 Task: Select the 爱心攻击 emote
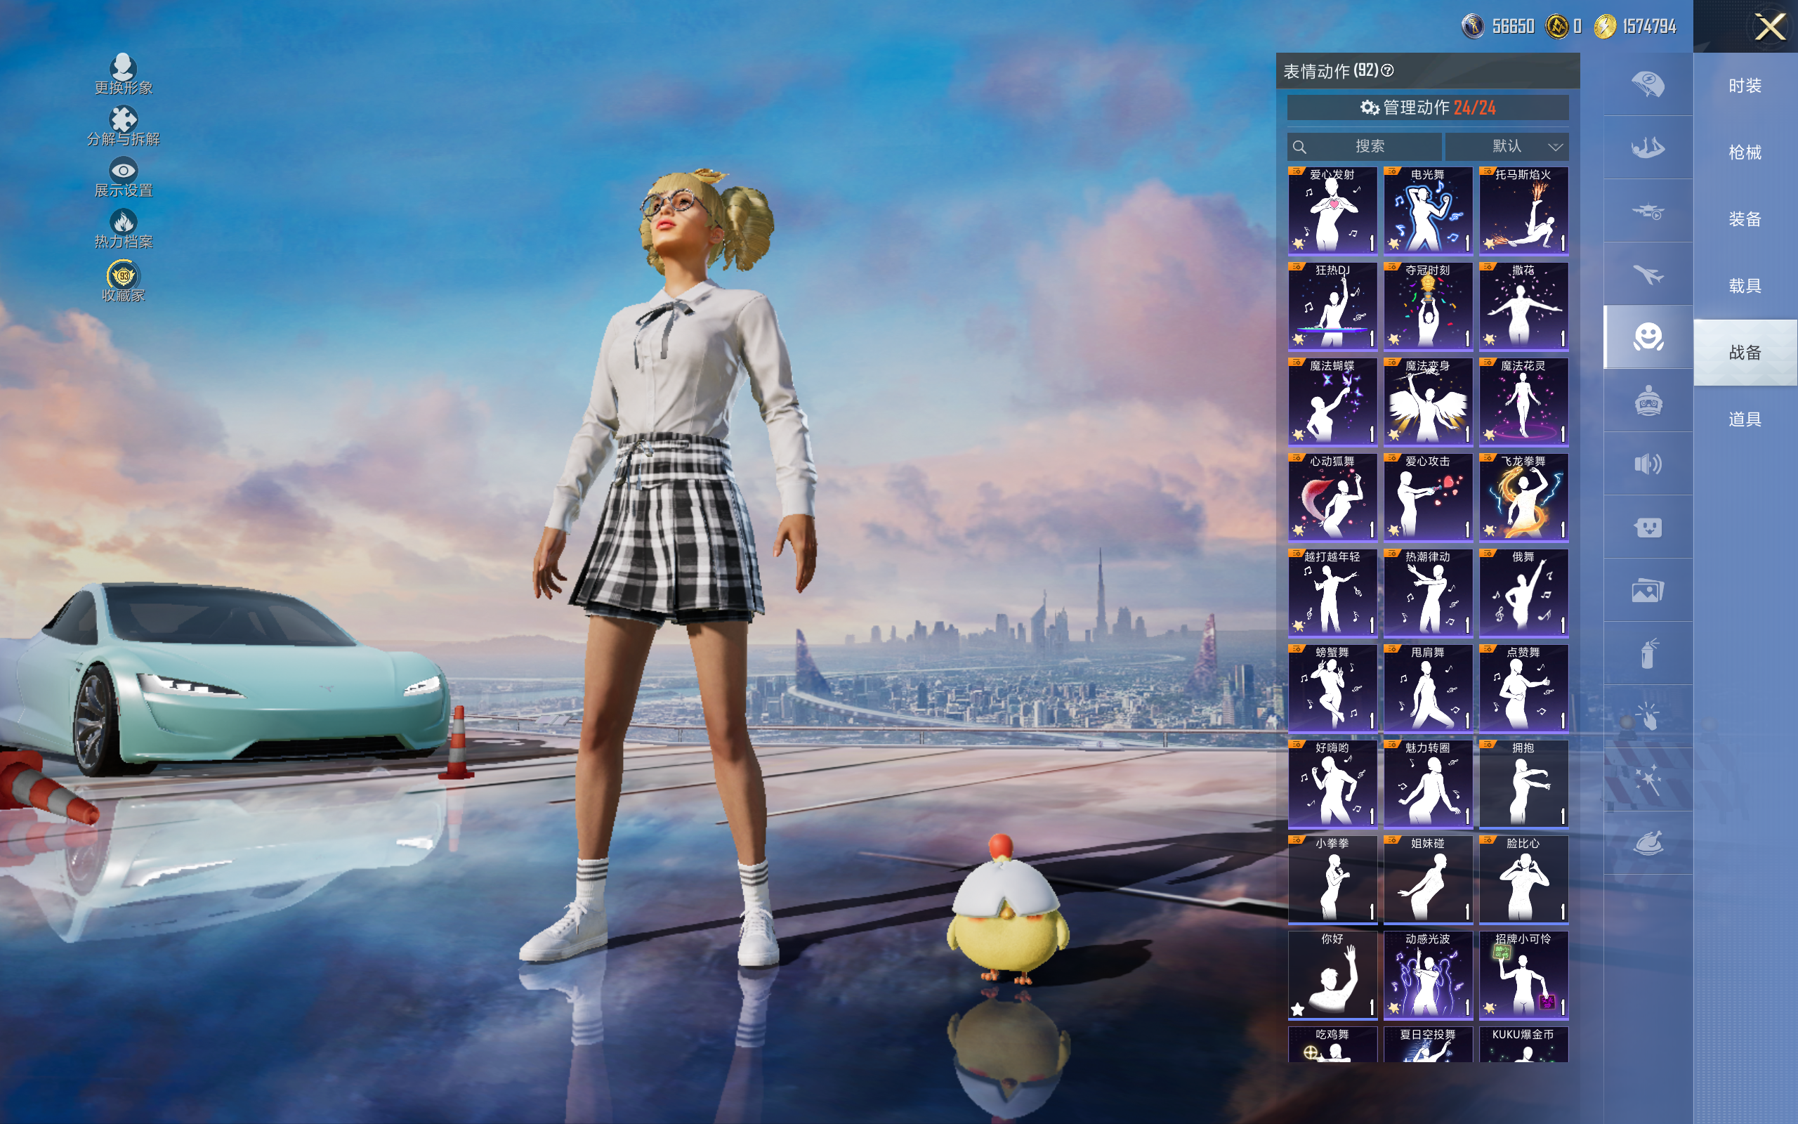[x=1428, y=497]
